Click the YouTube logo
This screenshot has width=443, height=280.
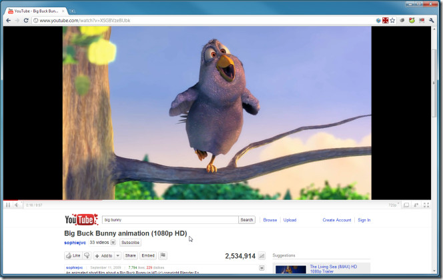[81, 219]
